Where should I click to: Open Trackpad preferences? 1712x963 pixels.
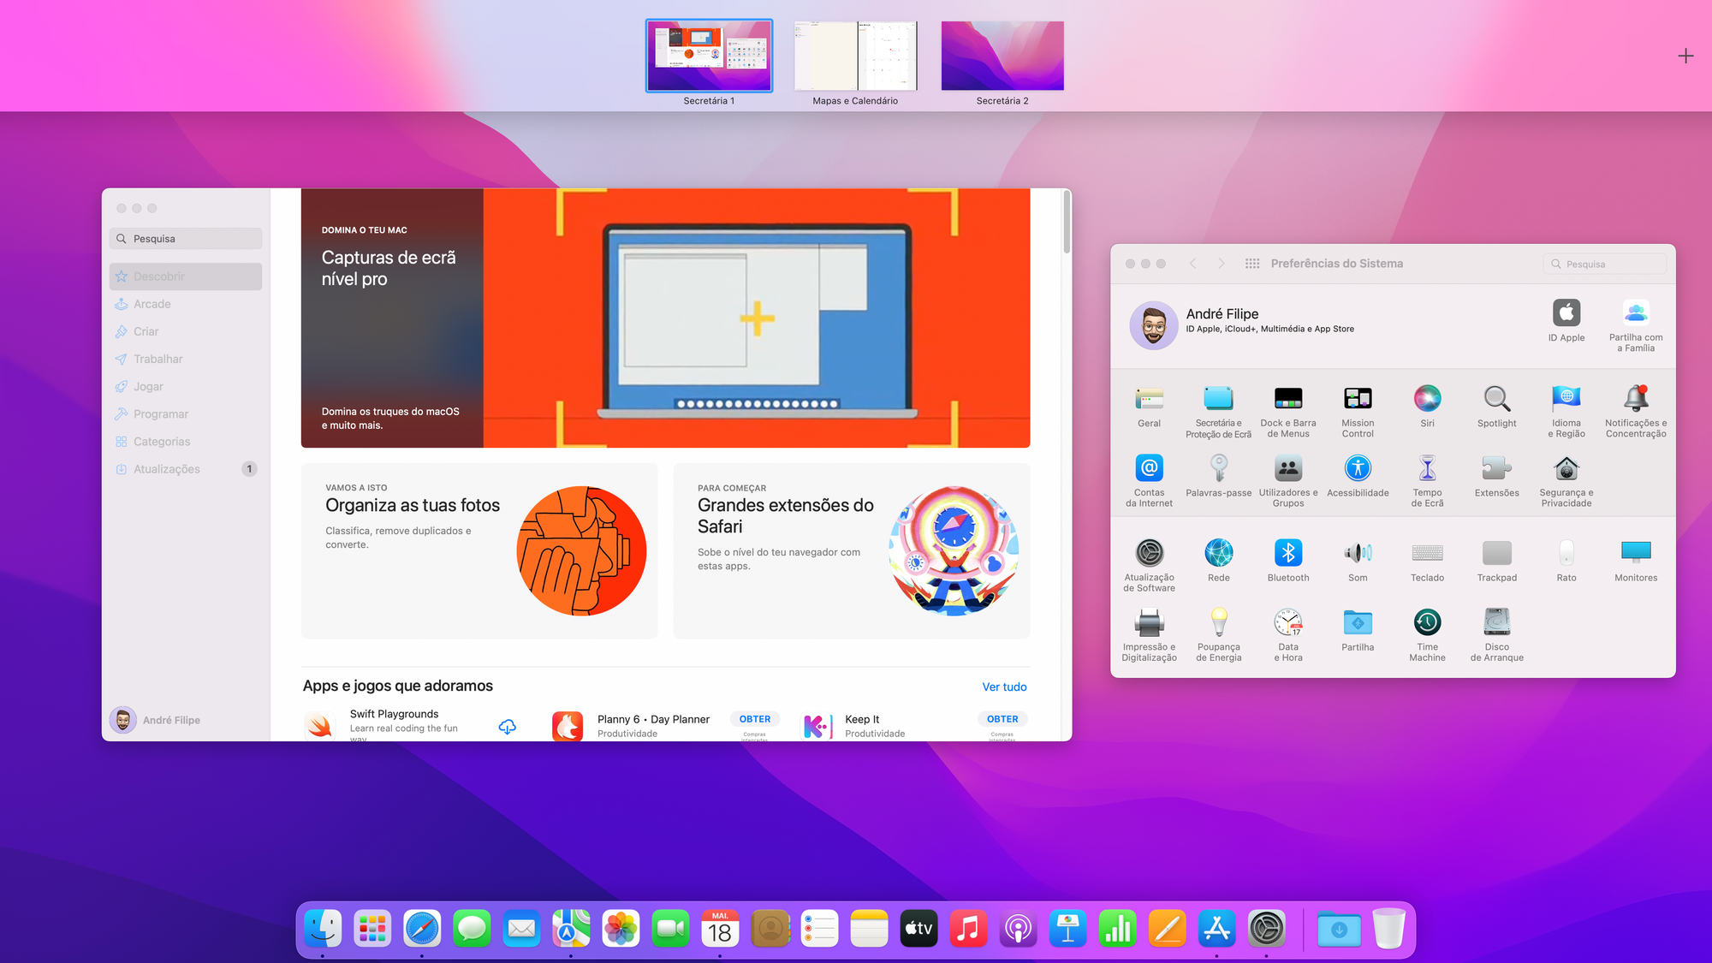pos(1496,561)
